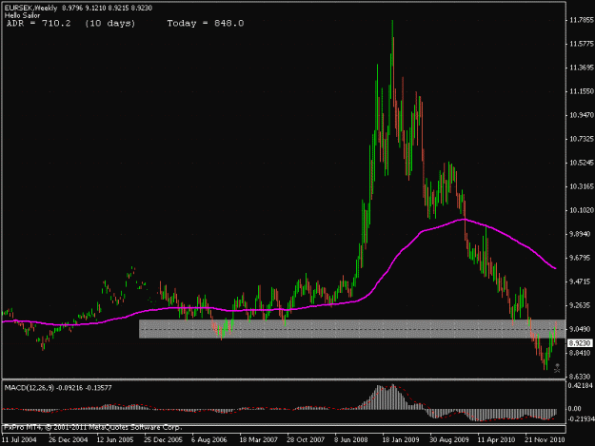Screen dimensions: 595x446
Task: Click the 8.6330 price axis label
Action: 580,377
